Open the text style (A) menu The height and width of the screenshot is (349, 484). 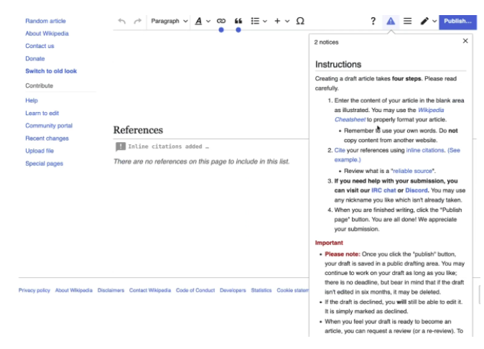pos(203,21)
